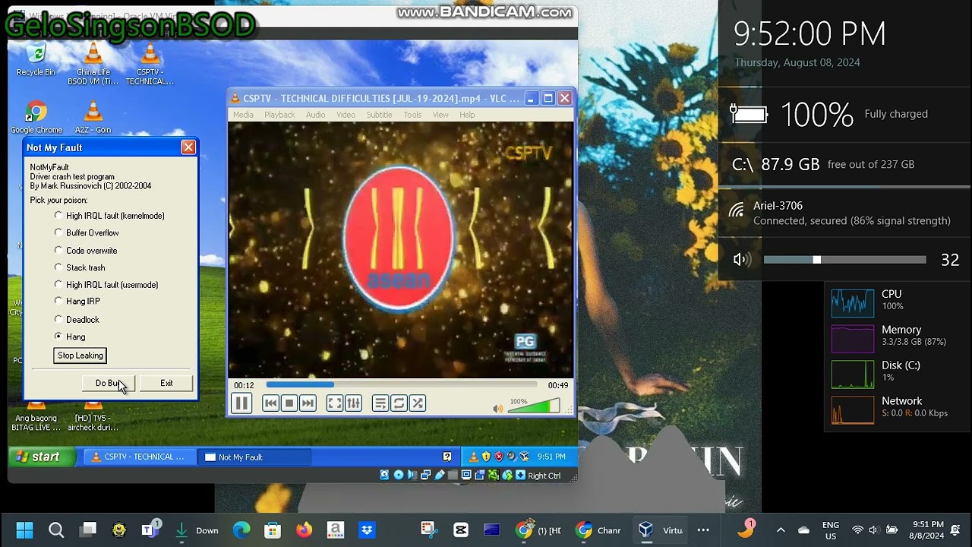The height and width of the screenshot is (547, 972).
Task: Select High IRQL fault (usermode) option
Action: coord(106,284)
